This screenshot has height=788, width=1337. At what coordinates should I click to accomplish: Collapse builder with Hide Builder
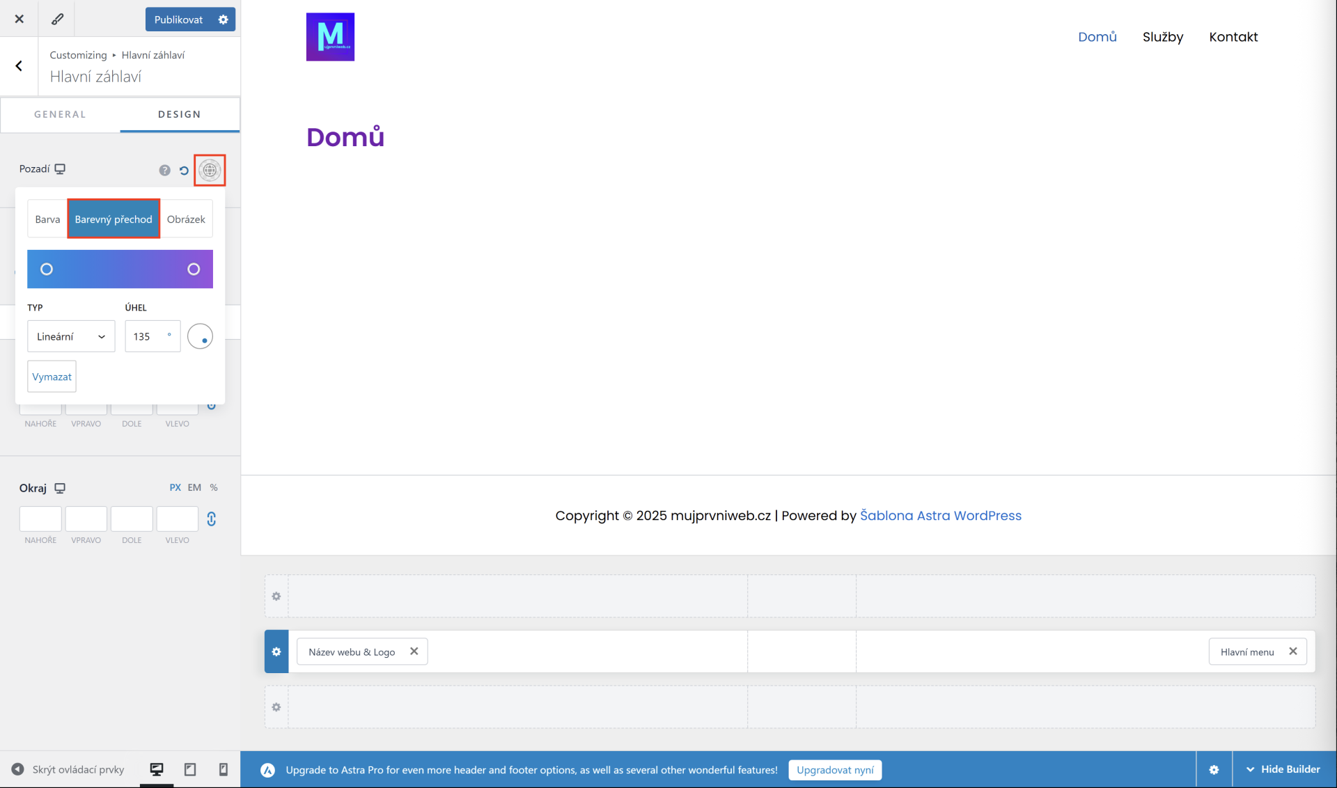pos(1283,769)
